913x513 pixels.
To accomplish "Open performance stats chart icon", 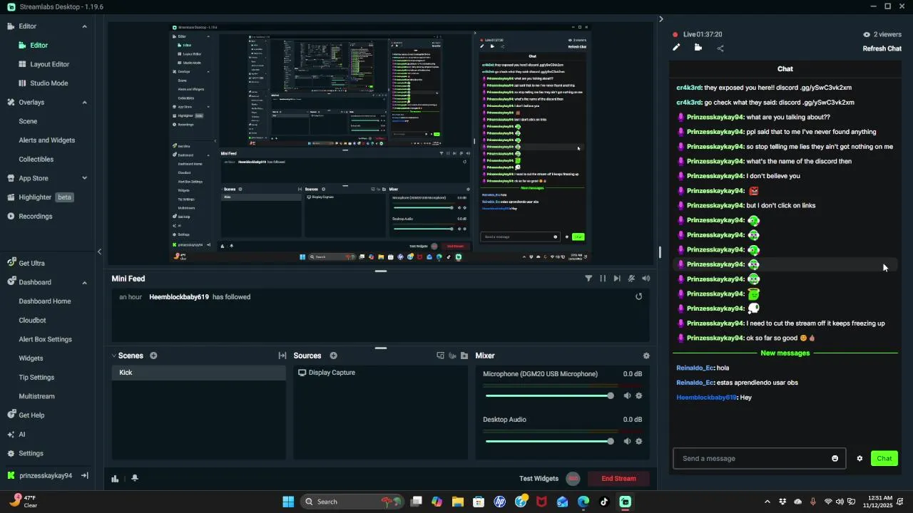I will tap(115, 479).
